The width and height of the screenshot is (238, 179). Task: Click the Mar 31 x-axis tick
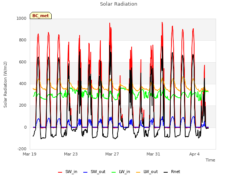(x=153, y=154)
